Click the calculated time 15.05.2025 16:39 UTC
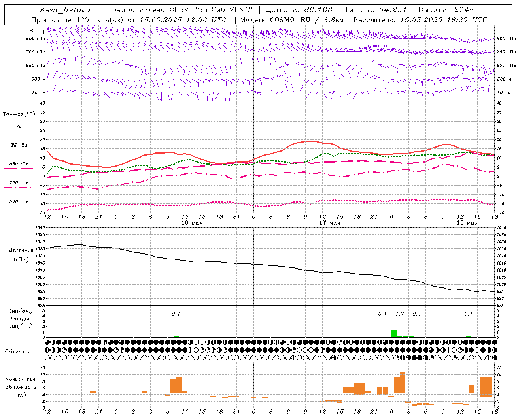The image size is (518, 415). click(x=444, y=20)
